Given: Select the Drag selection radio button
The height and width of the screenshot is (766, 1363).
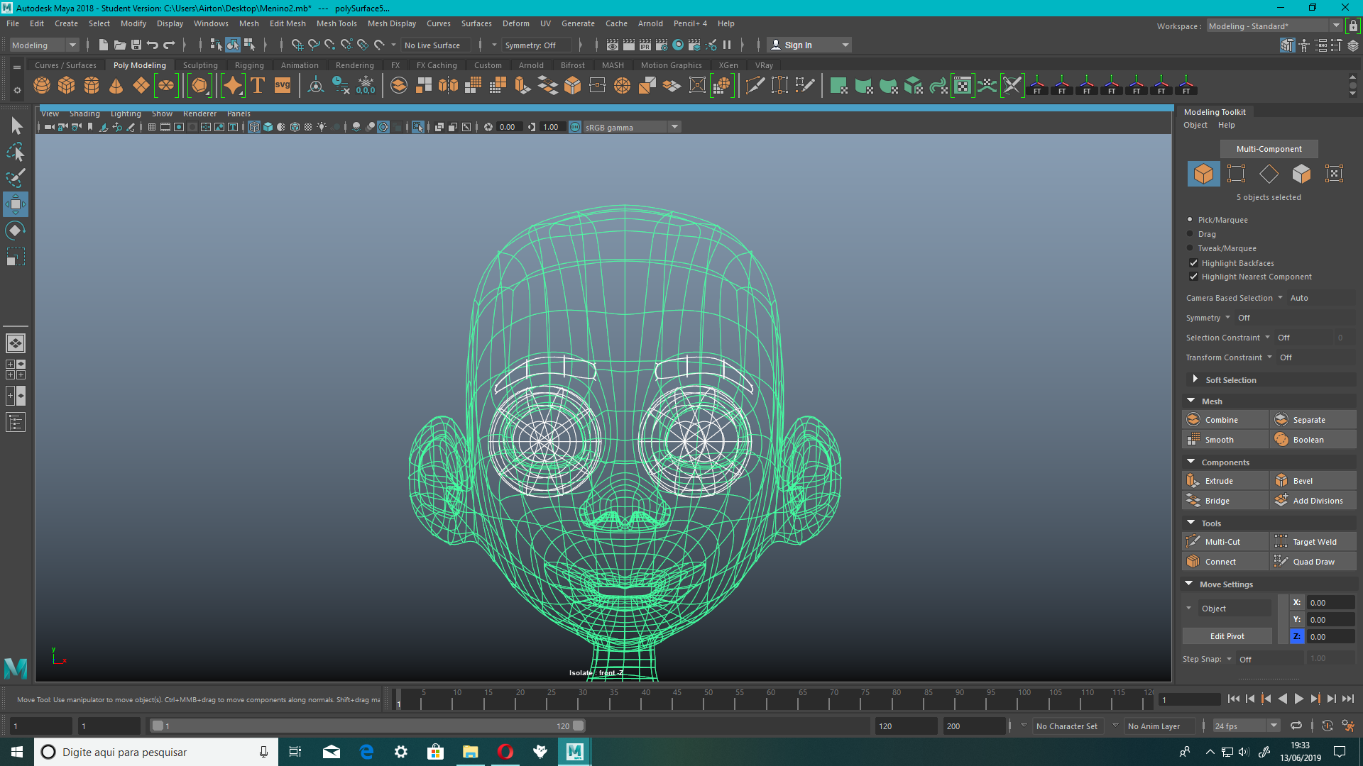Looking at the screenshot, I should 1190,234.
